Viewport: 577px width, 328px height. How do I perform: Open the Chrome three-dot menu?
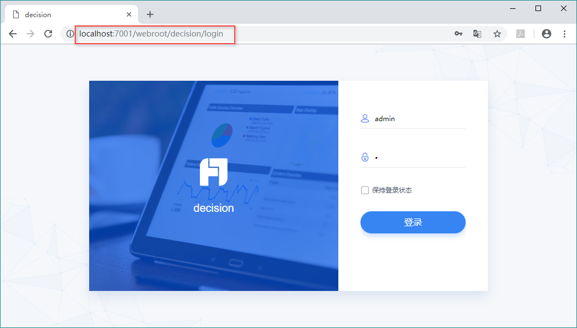pyautogui.click(x=564, y=34)
